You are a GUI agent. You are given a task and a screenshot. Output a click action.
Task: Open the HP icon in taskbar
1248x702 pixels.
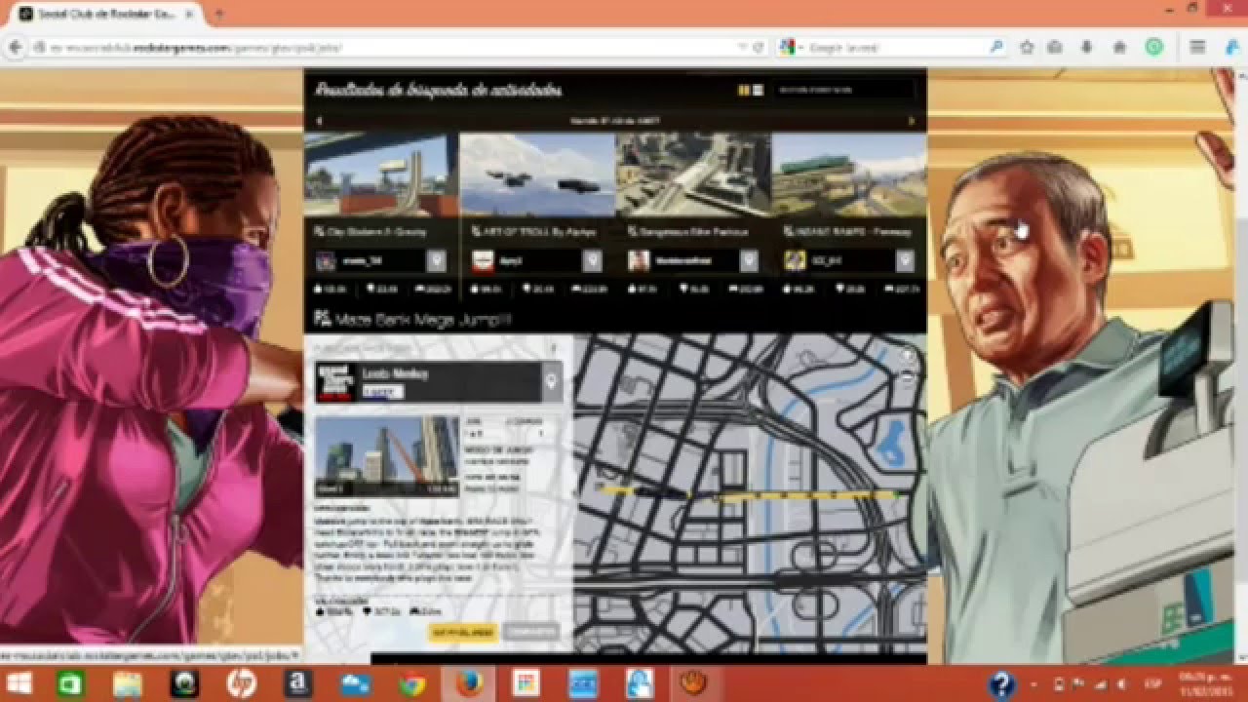pyautogui.click(x=241, y=684)
